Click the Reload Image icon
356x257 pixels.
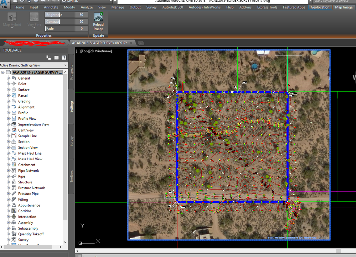pyautogui.click(x=98, y=17)
